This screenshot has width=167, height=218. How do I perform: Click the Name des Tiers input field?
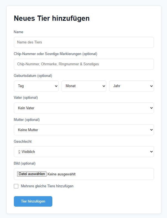(84, 42)
